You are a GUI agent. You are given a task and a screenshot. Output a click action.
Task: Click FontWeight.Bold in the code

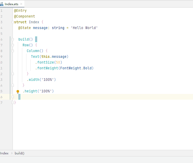coord(76,68)
